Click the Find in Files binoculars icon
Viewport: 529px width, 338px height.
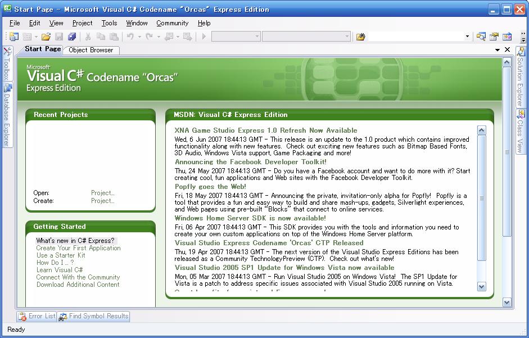(361, 37)
